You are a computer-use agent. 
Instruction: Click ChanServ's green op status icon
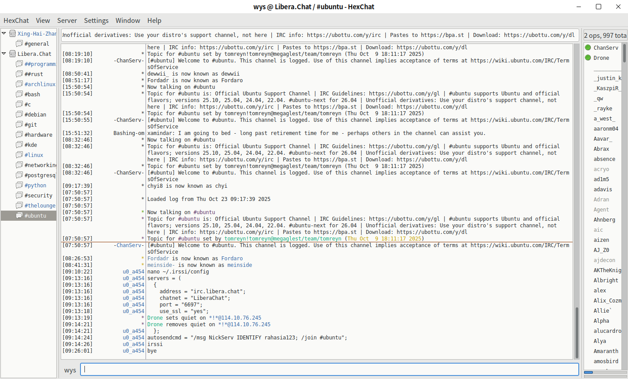[588, 47]
